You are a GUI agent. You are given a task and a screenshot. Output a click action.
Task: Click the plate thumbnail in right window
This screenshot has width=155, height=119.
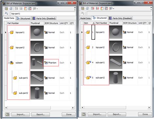click(116, 63)
